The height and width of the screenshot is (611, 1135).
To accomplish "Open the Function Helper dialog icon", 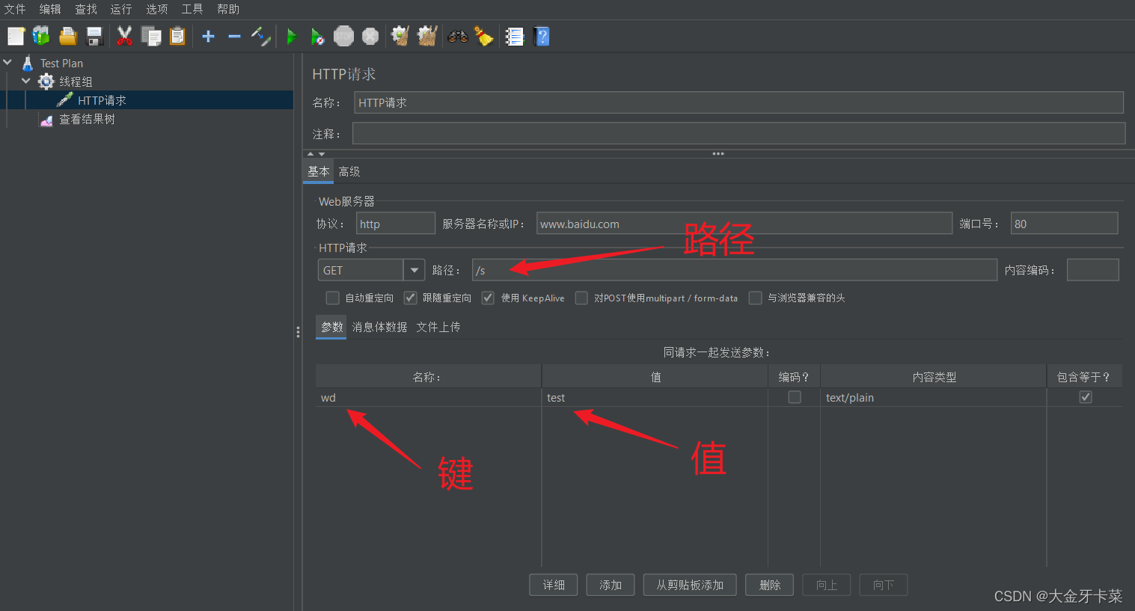I will tap(515, 36).
